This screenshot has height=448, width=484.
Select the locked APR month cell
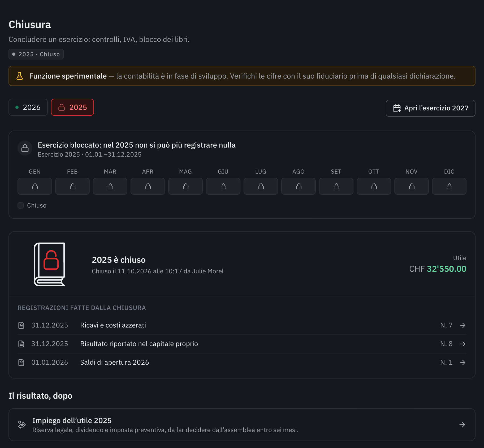coord(148,186)
